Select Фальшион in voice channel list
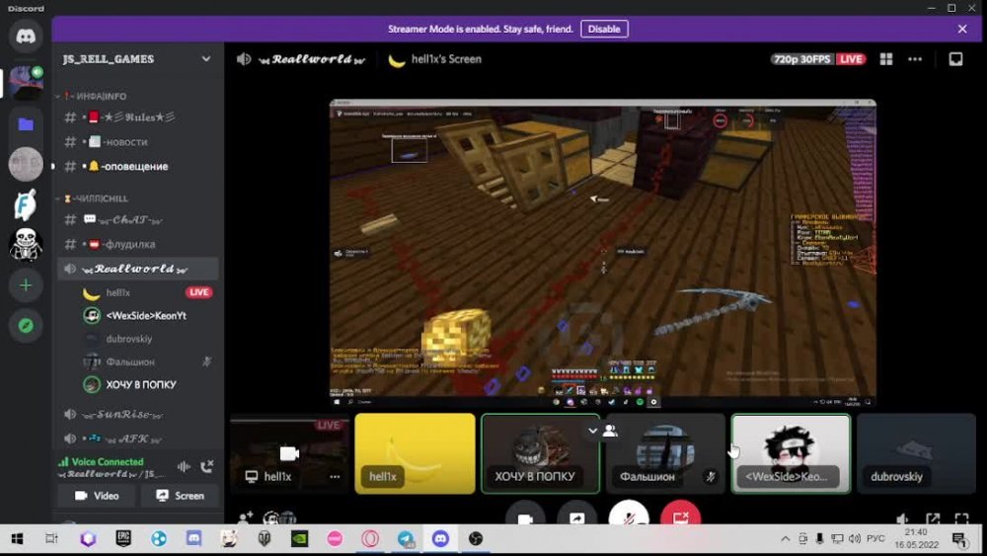The image size is (987, 556). pyautogui.click(x=147, y=361)
